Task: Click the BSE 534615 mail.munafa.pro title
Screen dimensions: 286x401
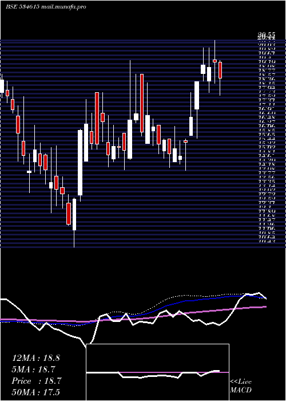Action: coord(46,7)
